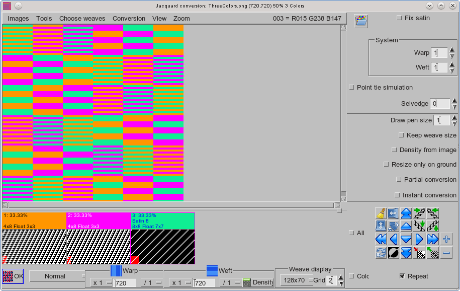Viewport: 460px width, 291px height.
Task: Click the Density calculator button
Action: tap(258, 282)
